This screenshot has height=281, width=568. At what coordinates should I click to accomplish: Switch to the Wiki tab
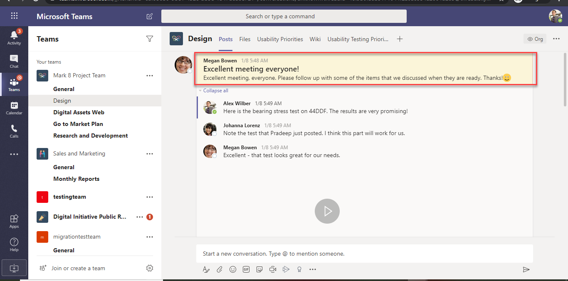point(315,39)
